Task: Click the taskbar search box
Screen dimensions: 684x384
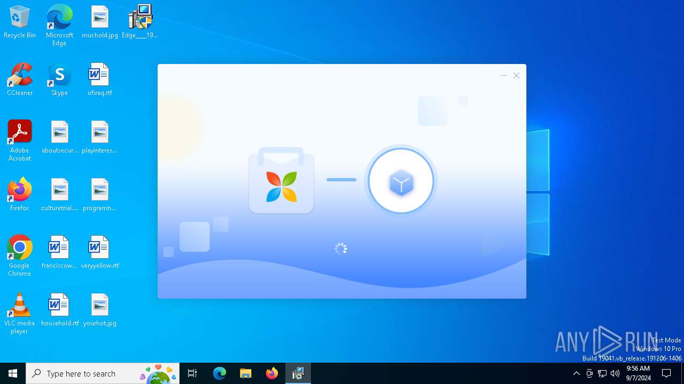Action: pyautogui.click(x=103, y=373)
